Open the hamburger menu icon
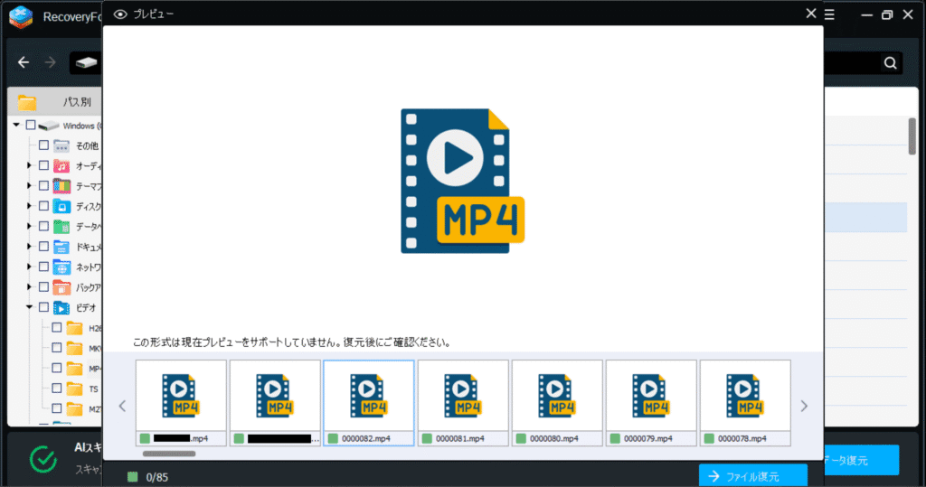Image resolution: width=926 pixels, height=487 pixels. click(x=830, y=14)
